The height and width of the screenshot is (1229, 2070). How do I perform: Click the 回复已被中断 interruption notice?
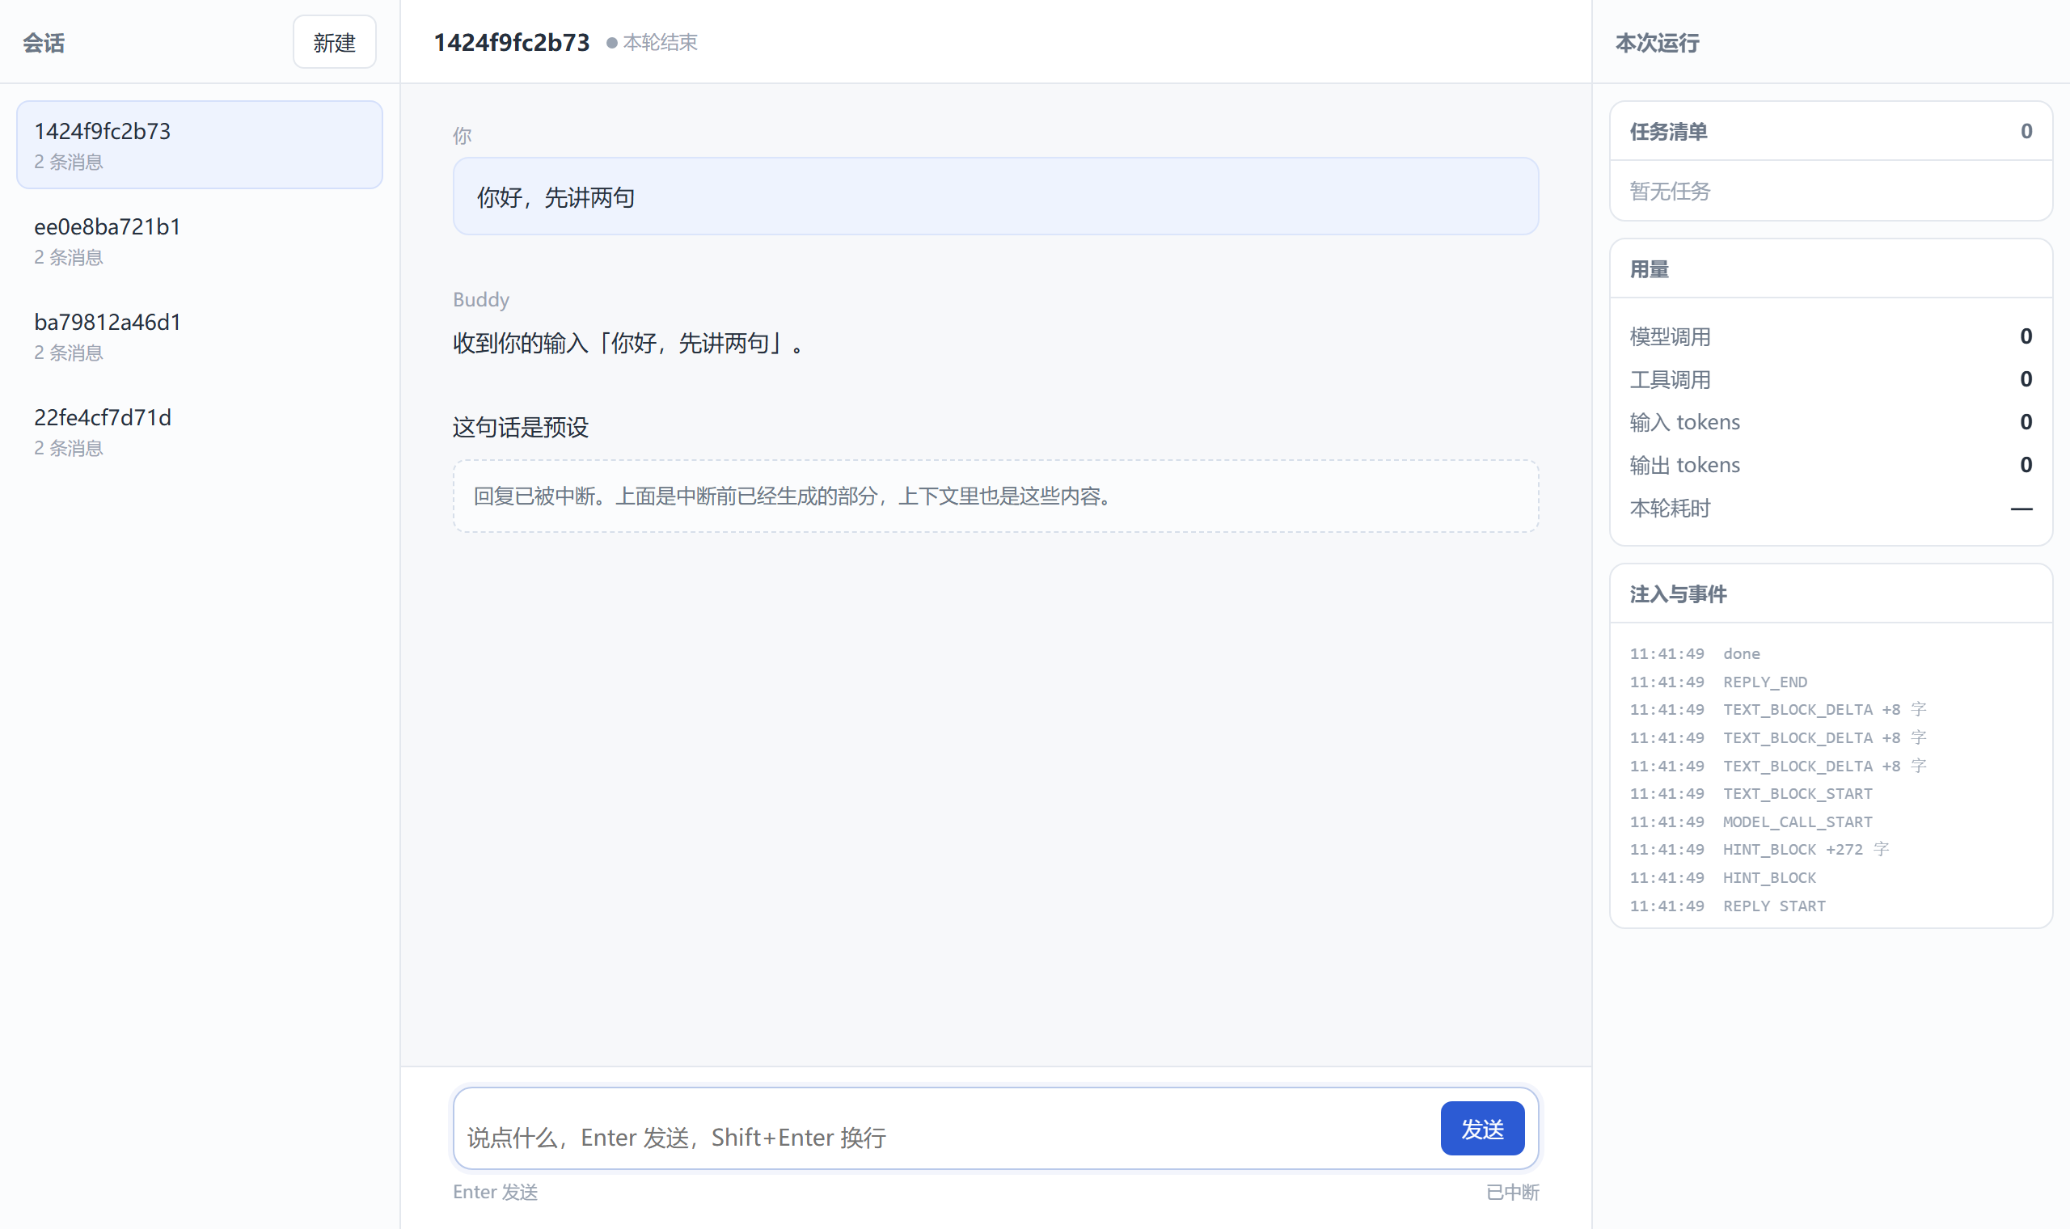995,496
